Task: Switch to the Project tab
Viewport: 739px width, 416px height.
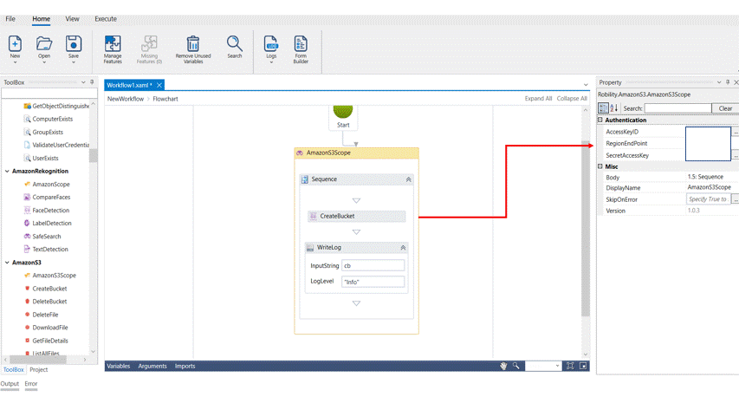Action: (x=39, y=369)
